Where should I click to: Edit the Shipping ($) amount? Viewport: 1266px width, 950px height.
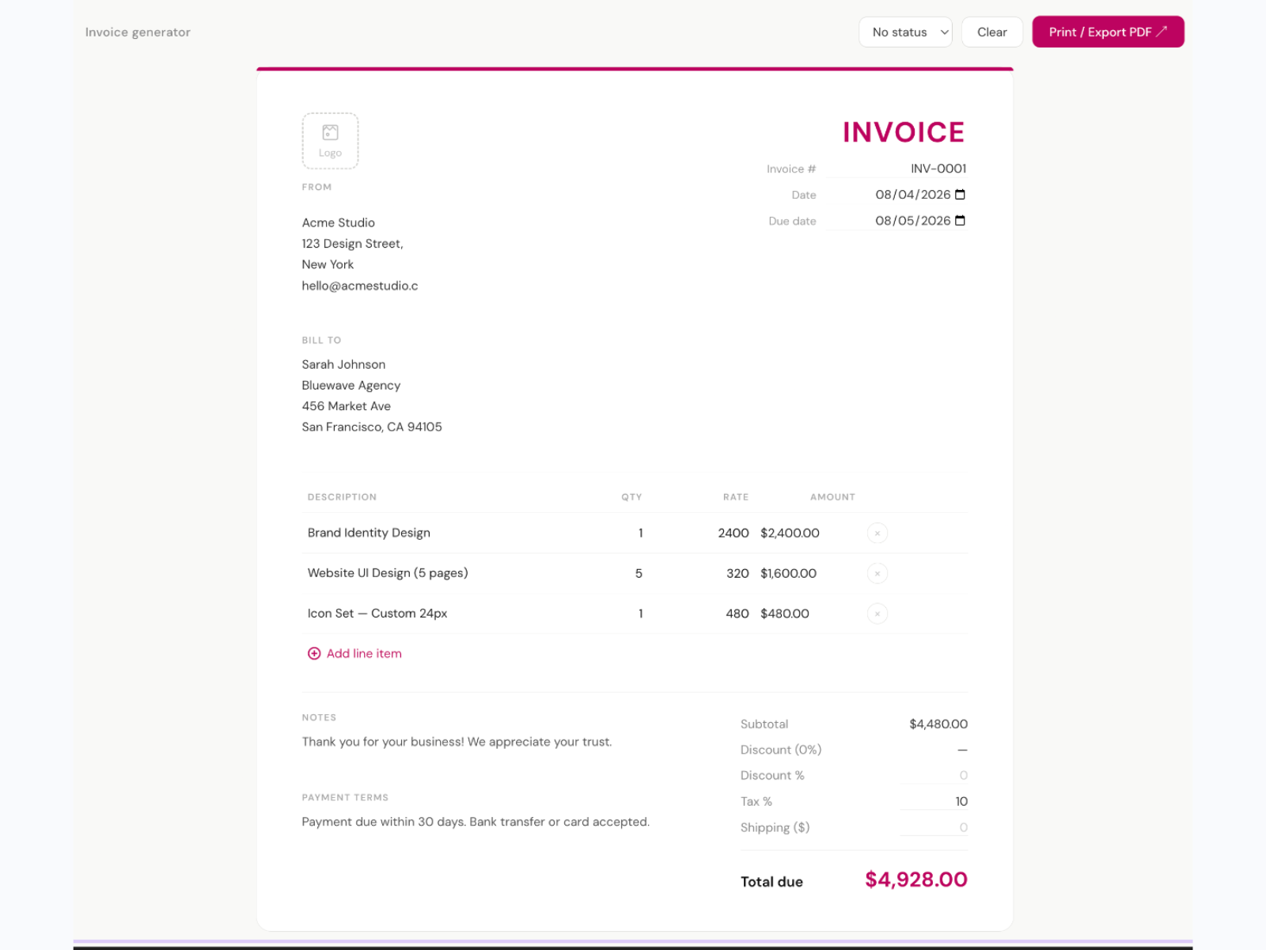pos(934,827)
